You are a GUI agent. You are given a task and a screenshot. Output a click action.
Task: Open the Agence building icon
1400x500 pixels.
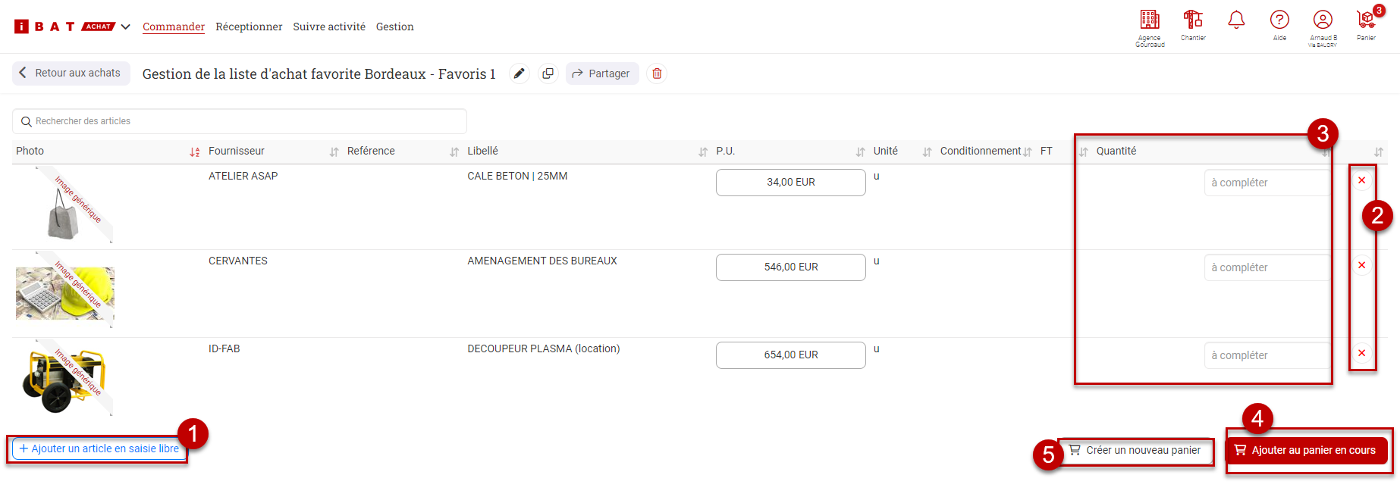point(1150,21)
